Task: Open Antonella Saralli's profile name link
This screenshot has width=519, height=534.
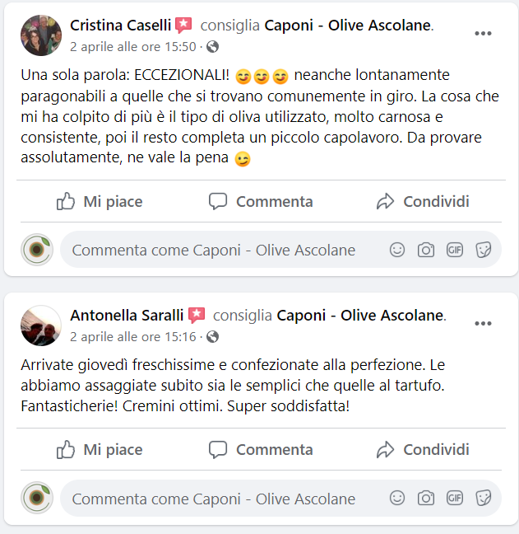Action: 127,316
